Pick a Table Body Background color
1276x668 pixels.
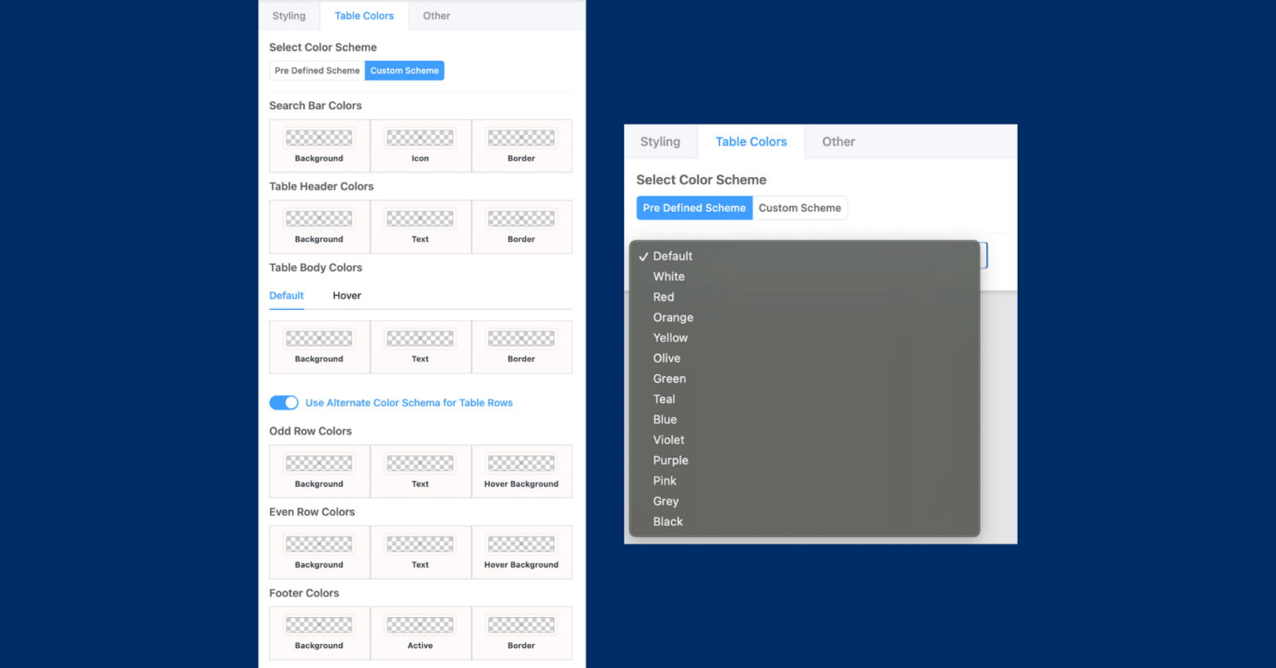click(x=319, y=338)
